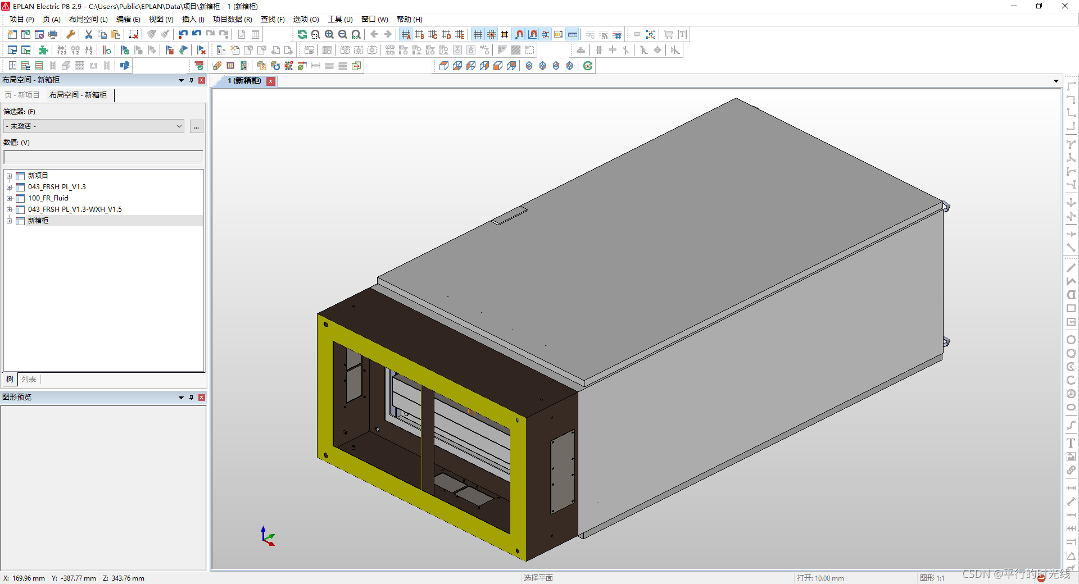
Task: Expand the 043_FRSH PL_V1.3-WXH_V1.5 tree node
Action: (9, 209)
